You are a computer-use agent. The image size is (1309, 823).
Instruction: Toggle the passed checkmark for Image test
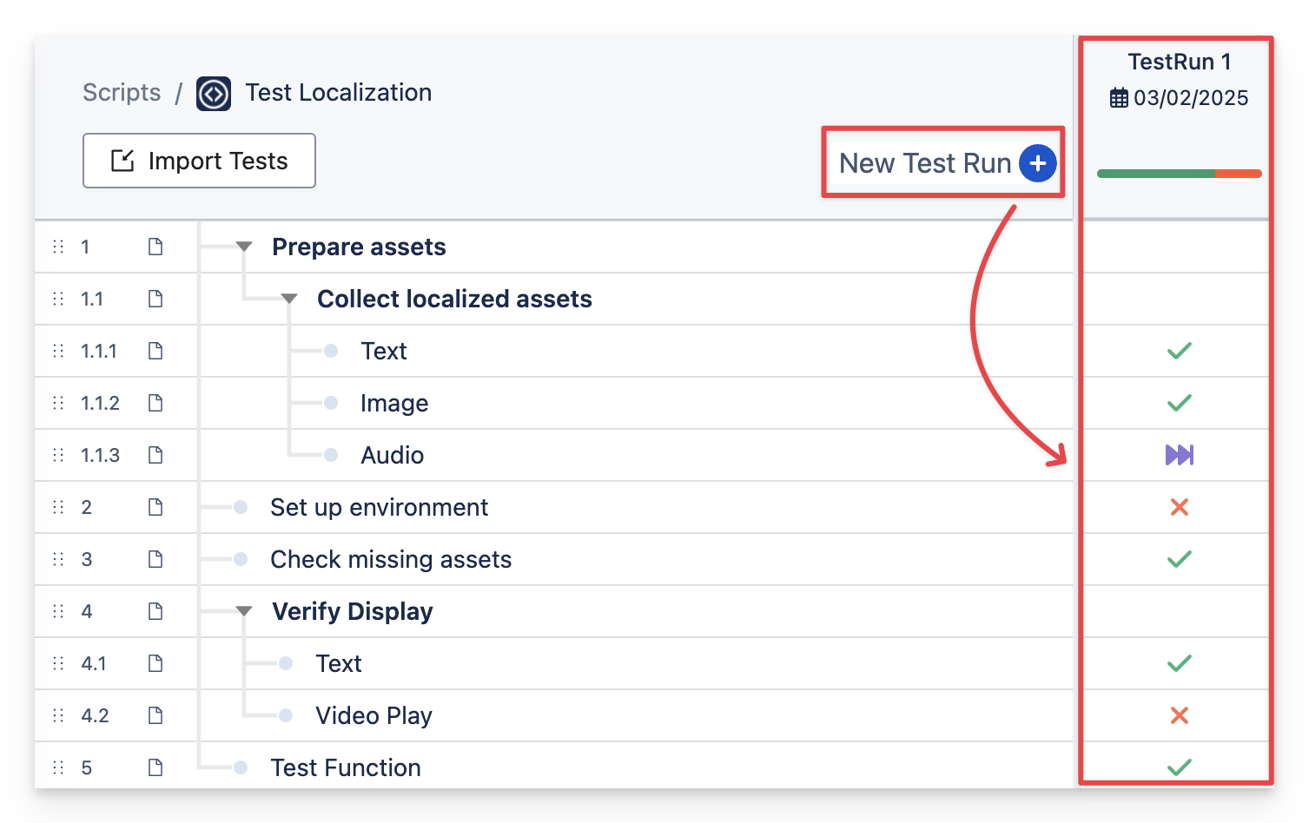coord(1179,403)
